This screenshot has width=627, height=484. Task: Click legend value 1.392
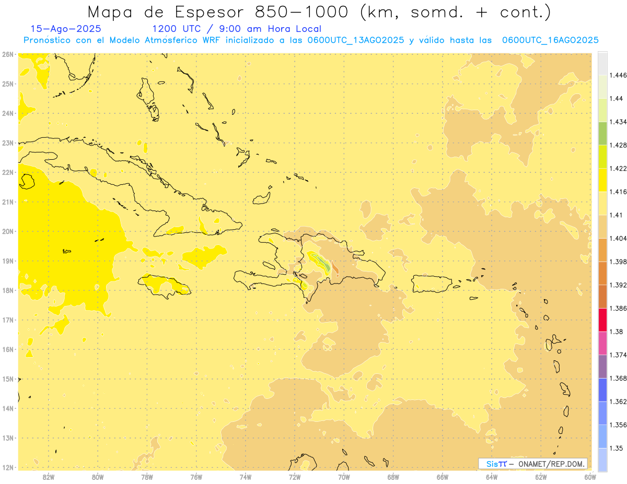coord(618,285)
